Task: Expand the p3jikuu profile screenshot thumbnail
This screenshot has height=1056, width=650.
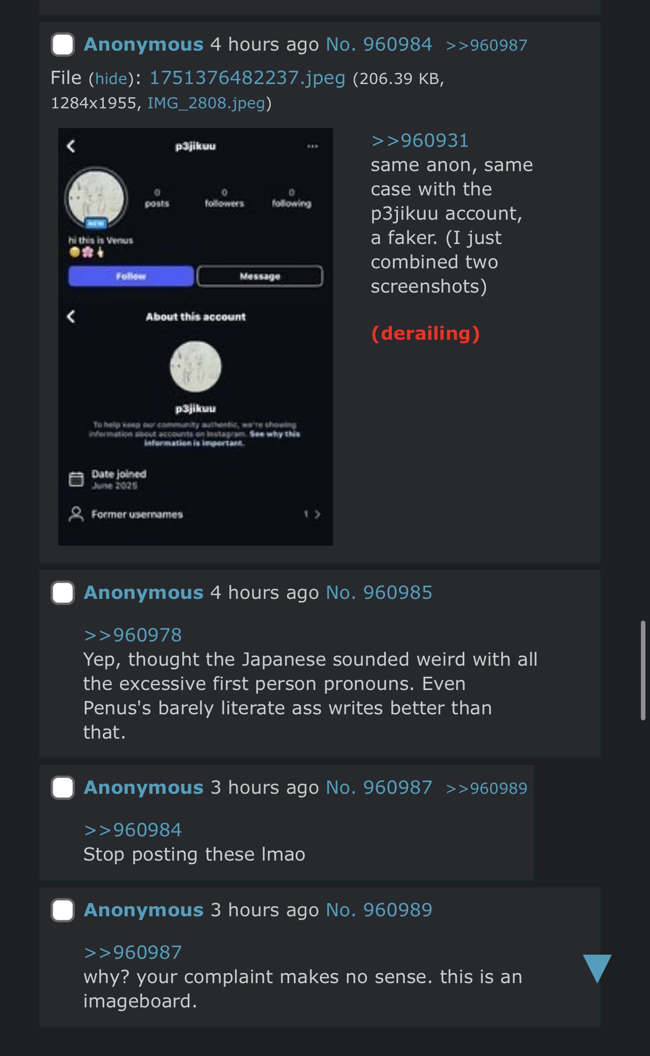Action: tap(195, 337)
